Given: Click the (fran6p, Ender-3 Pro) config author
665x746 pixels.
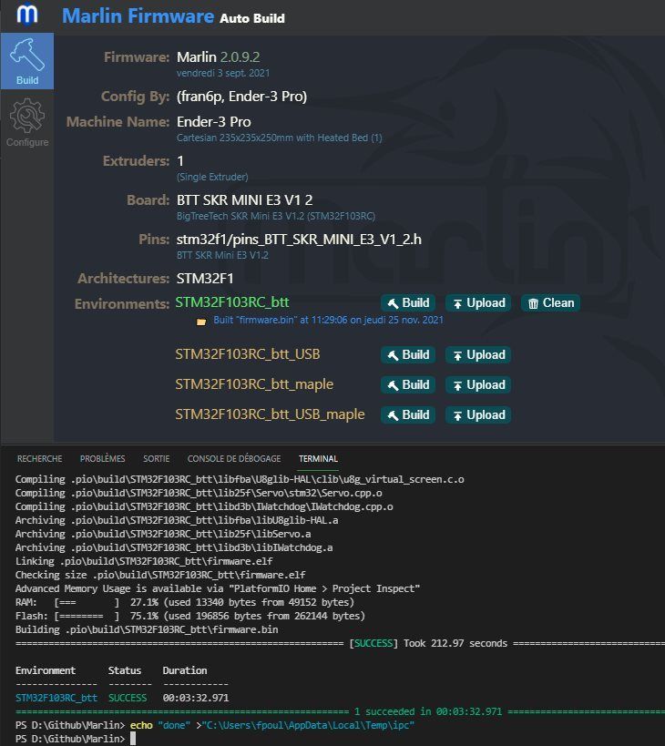Looking at the screenshot, I should (241, 97).
